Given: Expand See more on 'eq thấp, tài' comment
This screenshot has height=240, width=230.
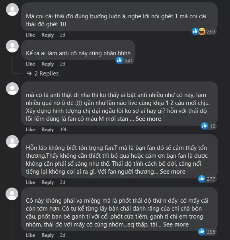Looking at the screenshot, I should pyautogui.click(x=176, y=225).
